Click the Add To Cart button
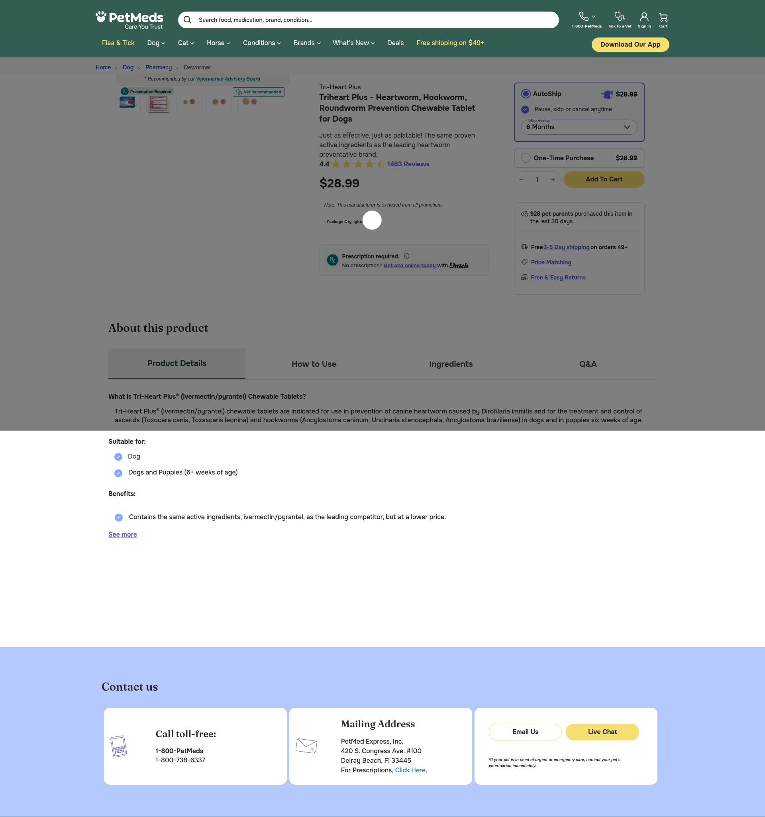765x817 pixels. pyautogui.click(x=604, y=179)
